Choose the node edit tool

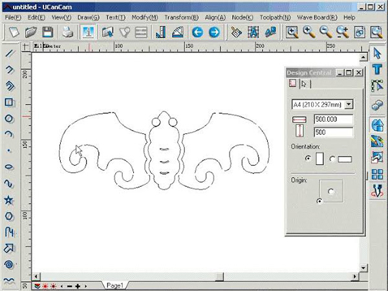[x=377, y=85]
